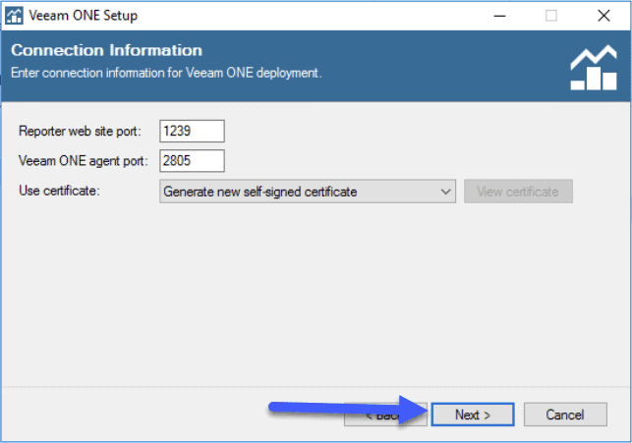Minimize the Veeam ONE Setup window

(499, 16)
